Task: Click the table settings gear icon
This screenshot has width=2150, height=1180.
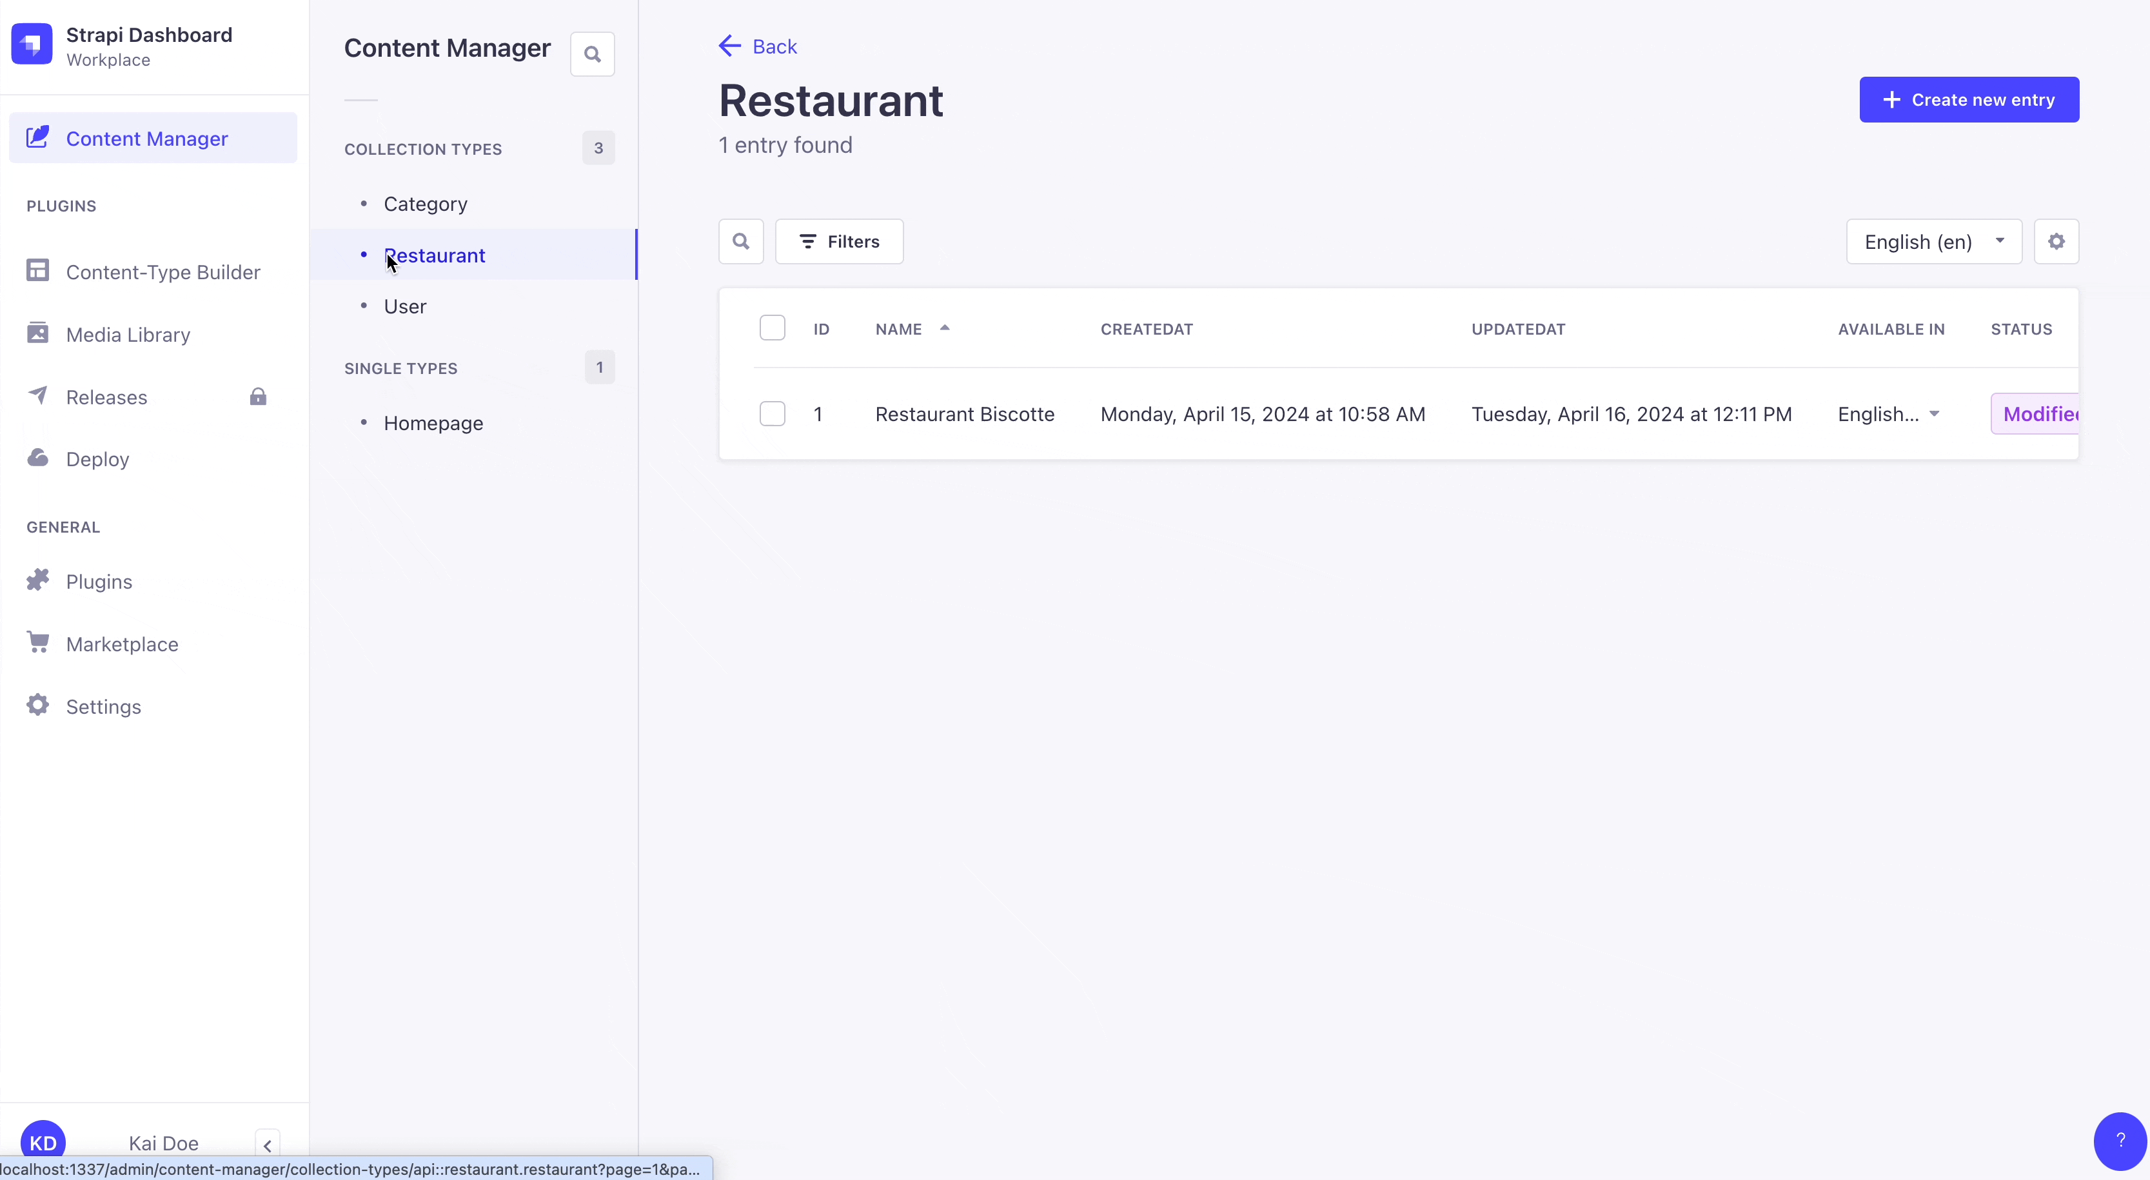Action: [2057, 241]
